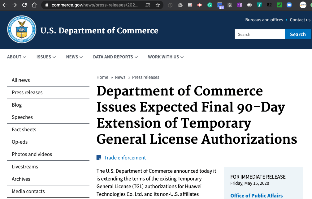Viewport: 312px width, 199px height.
Task: Open Speeches from the news sidebar
Action: pyautogui.click(x=22, y=117)
